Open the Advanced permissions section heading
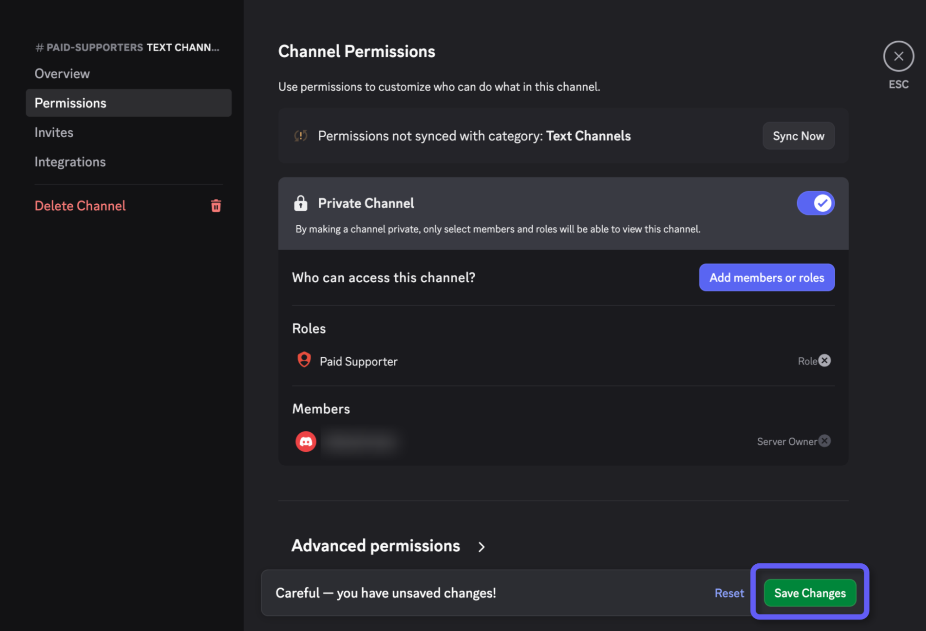 (375, 546)
